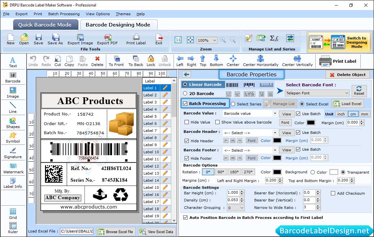
Task: Open the Barcode Options black Color swatch
Action: coord(277,172)
